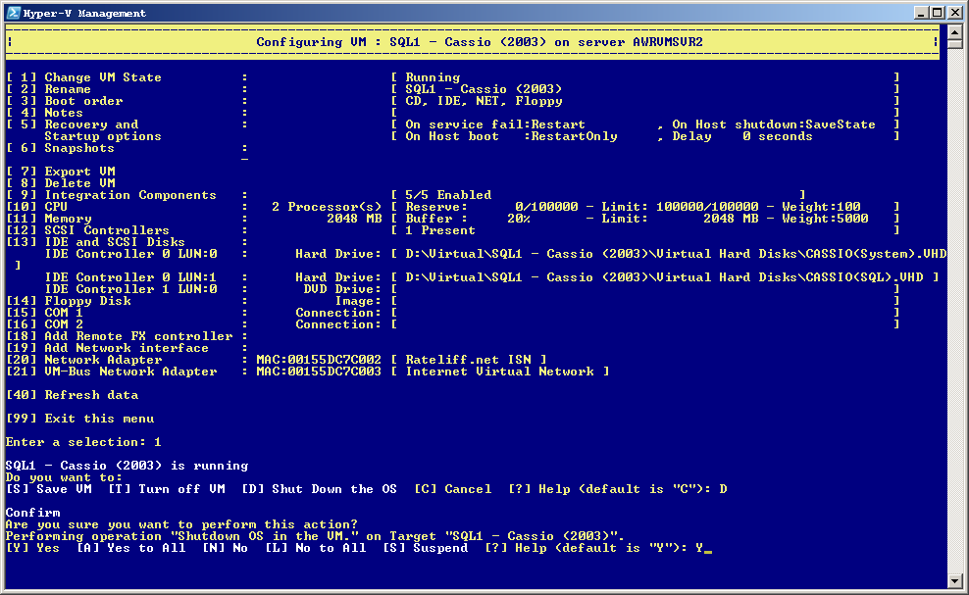The width and height of the screenshot is (969, 595).
Task: Click 'Internet Virtual Network' name
Action: (499, 371)
